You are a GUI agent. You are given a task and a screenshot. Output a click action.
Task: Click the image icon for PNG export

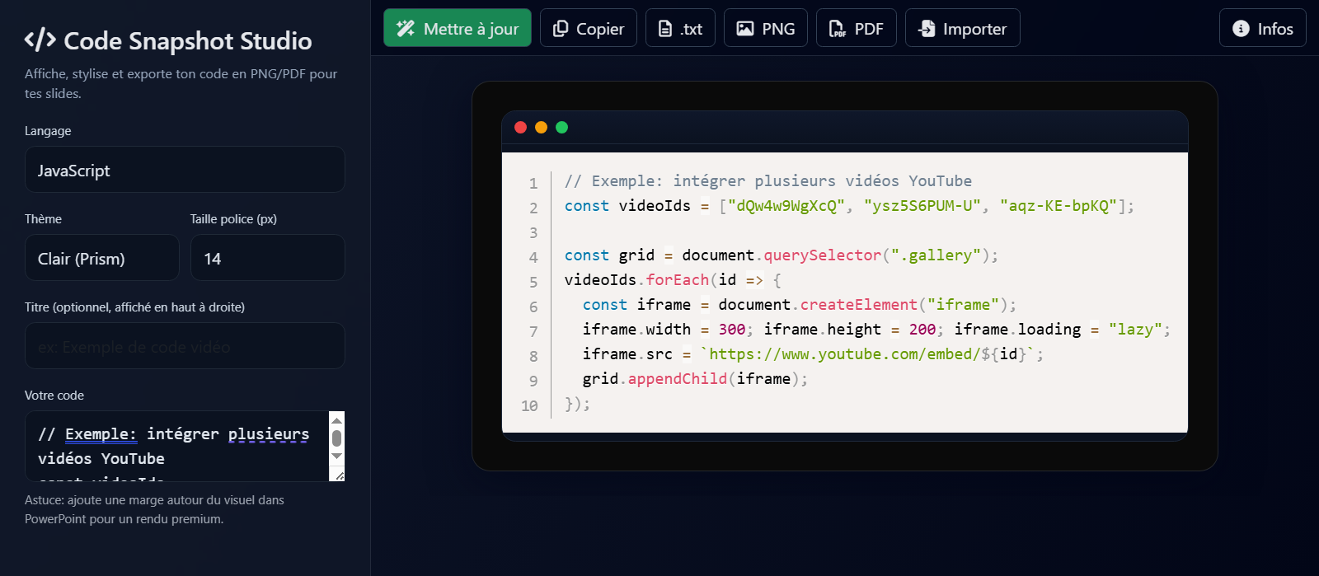(x=744, y=29)
